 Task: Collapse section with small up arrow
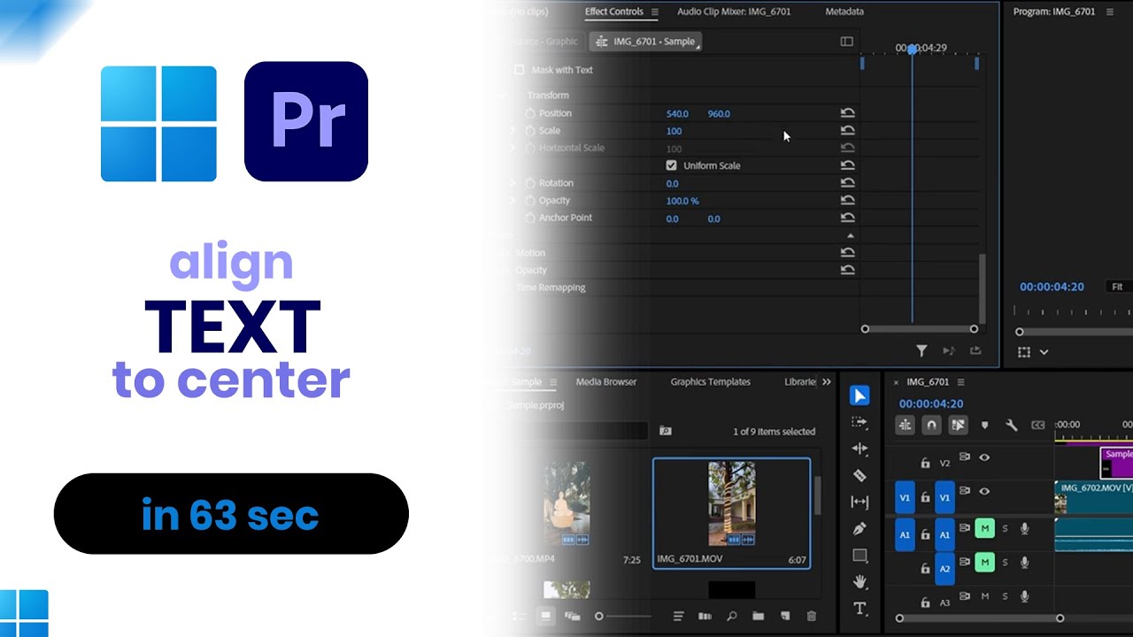(851, 236)
